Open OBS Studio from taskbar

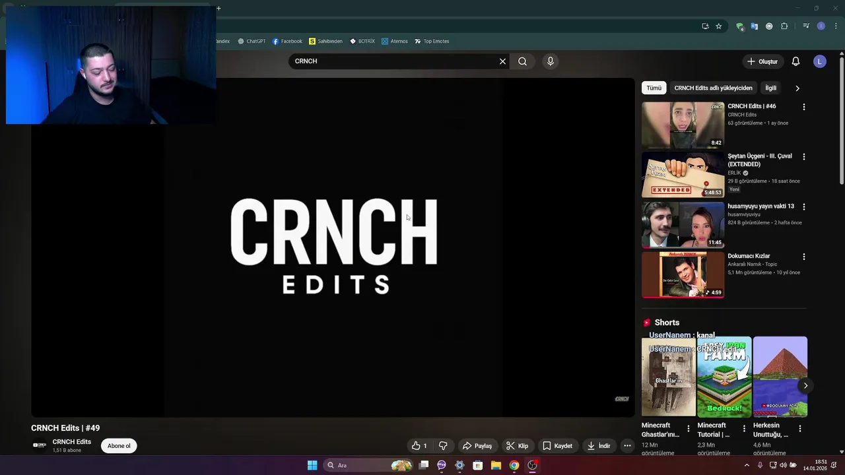[532, 465]
